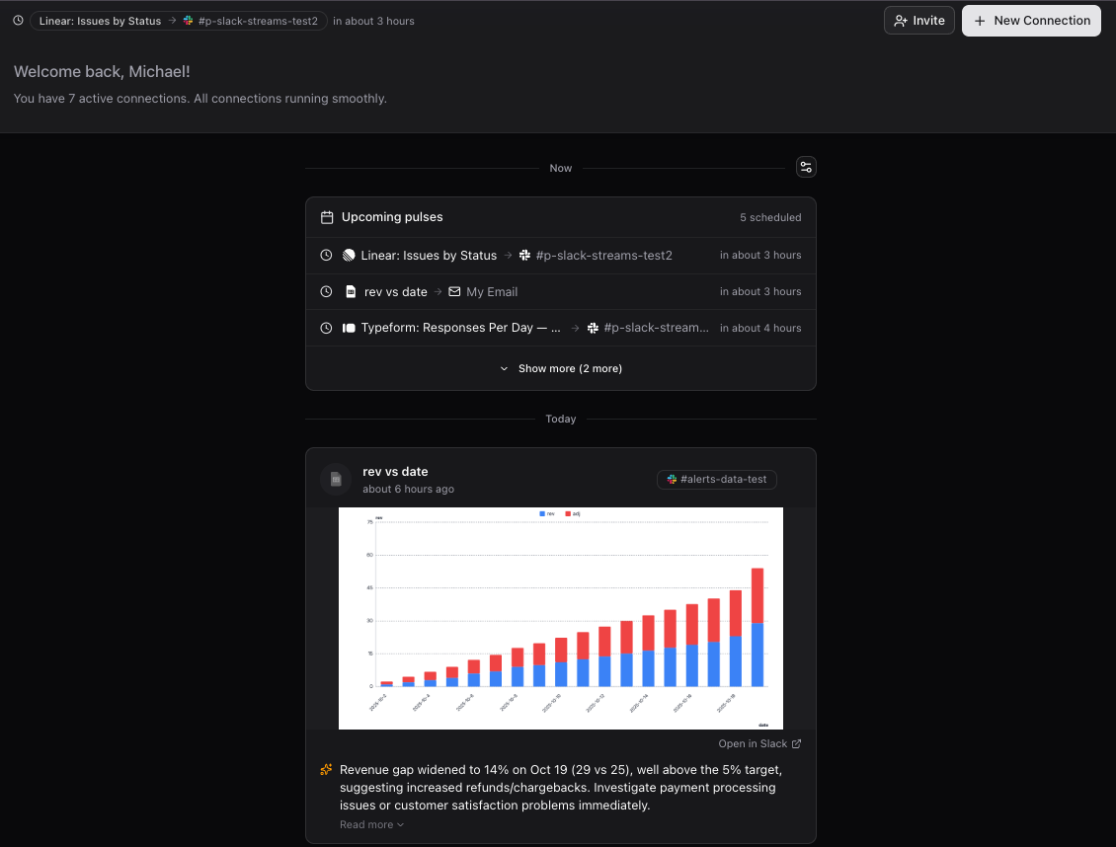Expand Show more to reveal 2 more pulses
1116x847 pixels.
560,367
